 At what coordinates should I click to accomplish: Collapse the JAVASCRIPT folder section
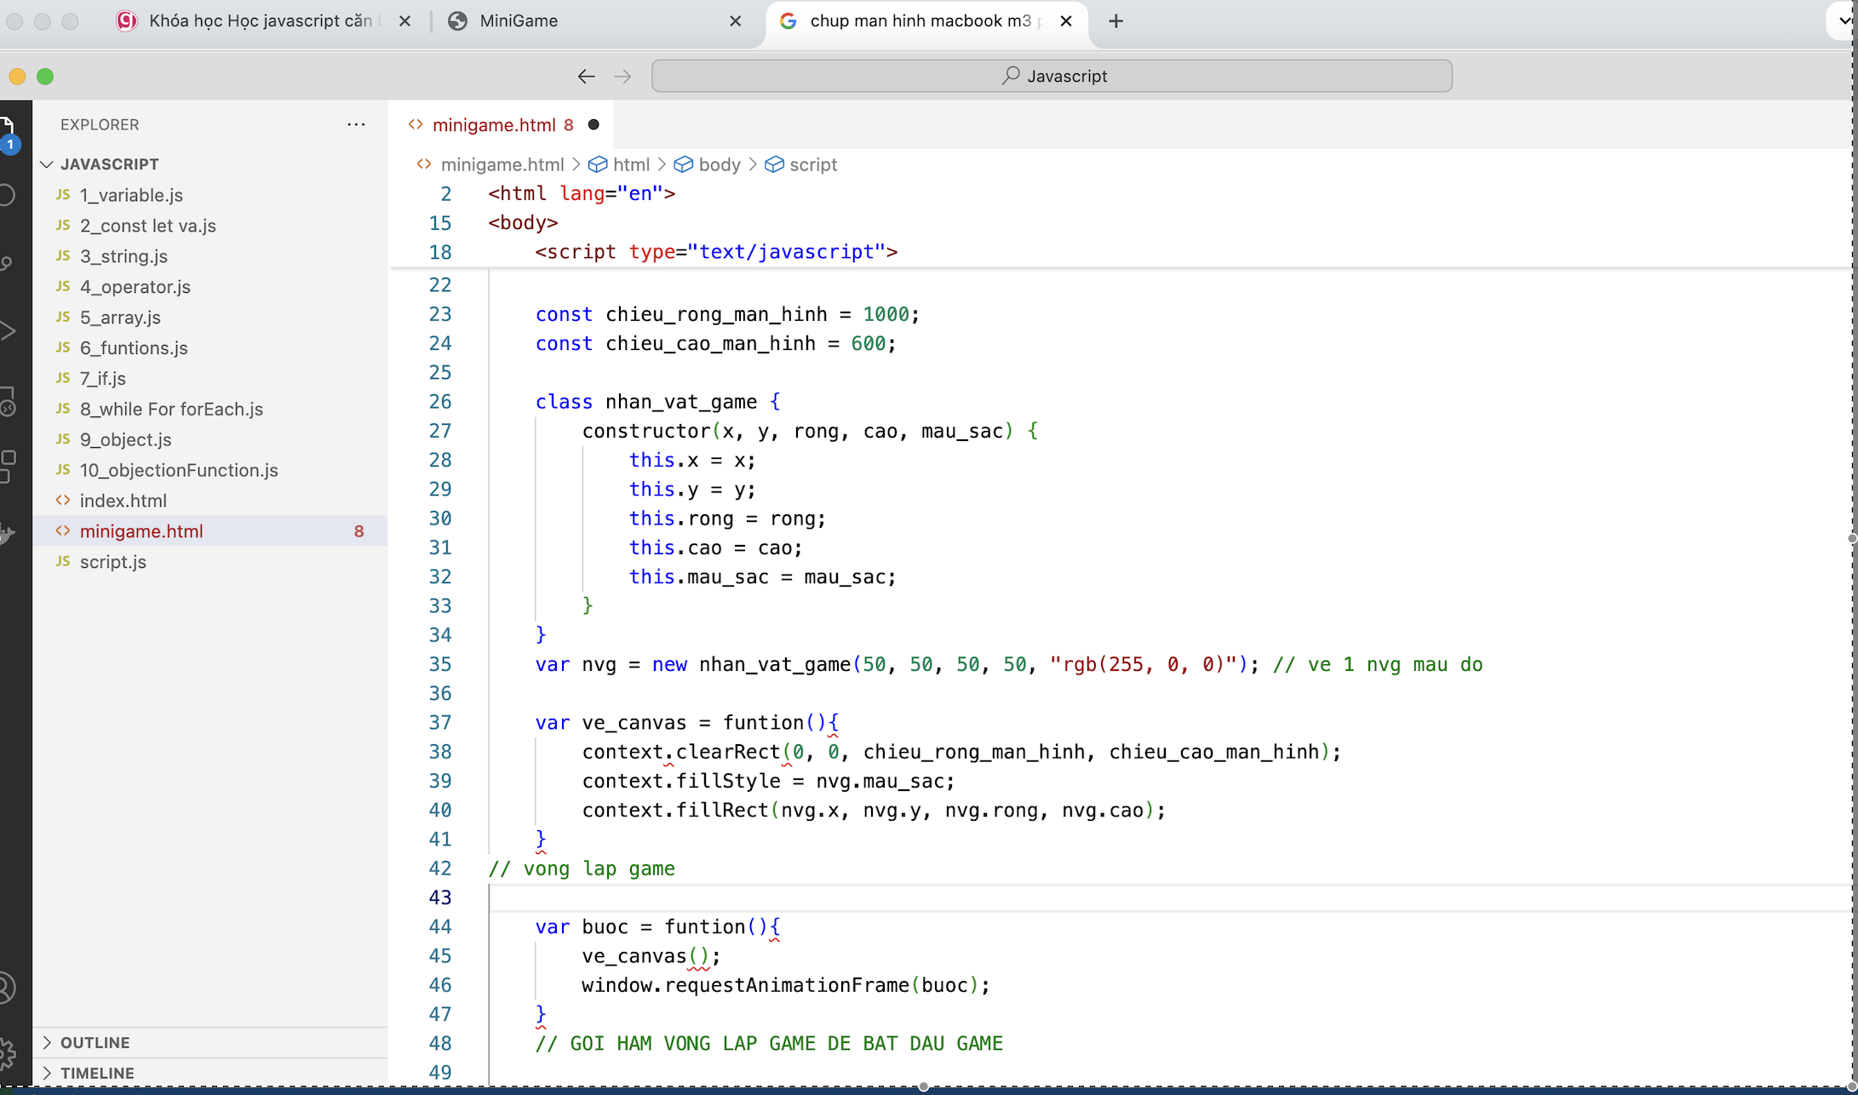coord(47,164)
